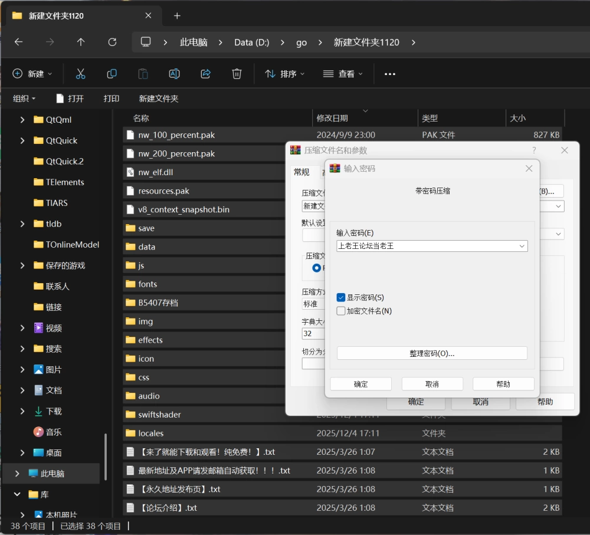This screenshot has height=535, width=590.
Task: Open the 查看 view dropdown
Action: click(343, 74)
